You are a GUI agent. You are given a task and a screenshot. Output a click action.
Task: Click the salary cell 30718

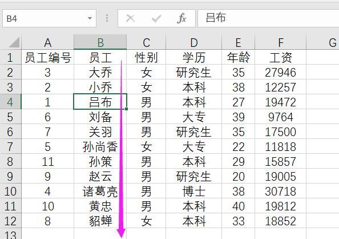(280, 191)
